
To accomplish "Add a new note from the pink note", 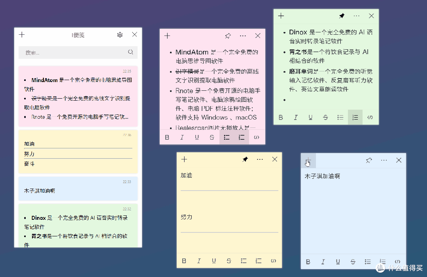I will click(167, 36).
